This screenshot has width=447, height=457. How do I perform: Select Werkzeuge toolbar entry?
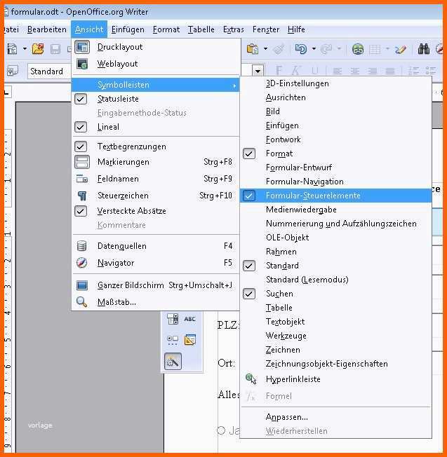tap(335, 336)
